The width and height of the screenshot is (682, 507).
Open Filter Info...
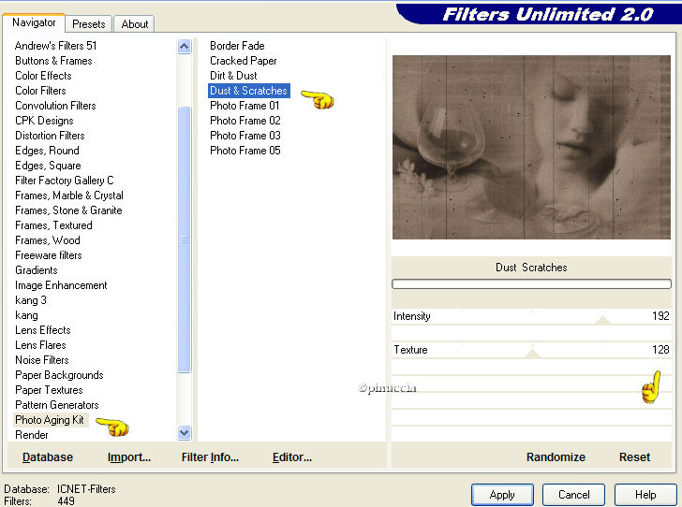click(x=210, y=457)
